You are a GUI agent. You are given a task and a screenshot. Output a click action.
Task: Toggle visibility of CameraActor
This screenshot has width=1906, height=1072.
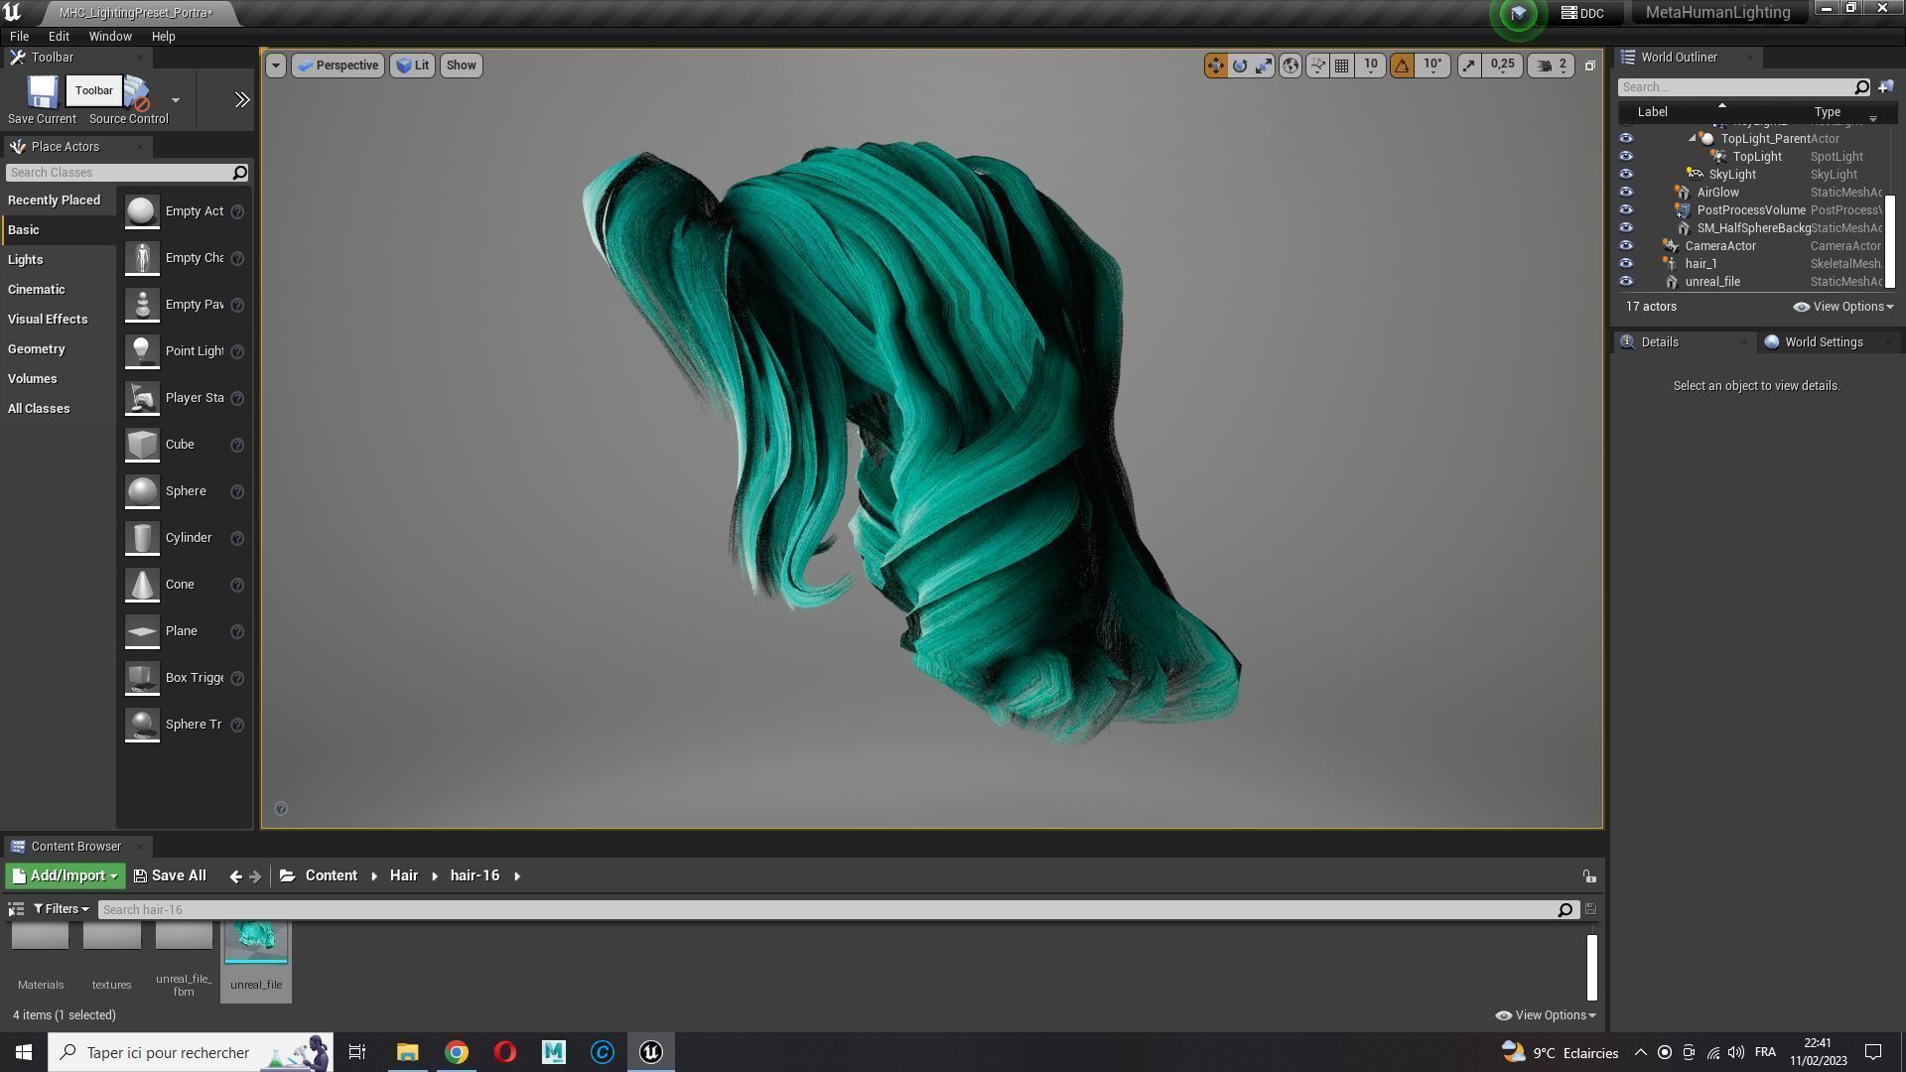(x=1625, y=246)
